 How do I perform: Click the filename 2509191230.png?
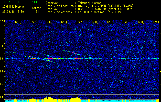[13, 7]
